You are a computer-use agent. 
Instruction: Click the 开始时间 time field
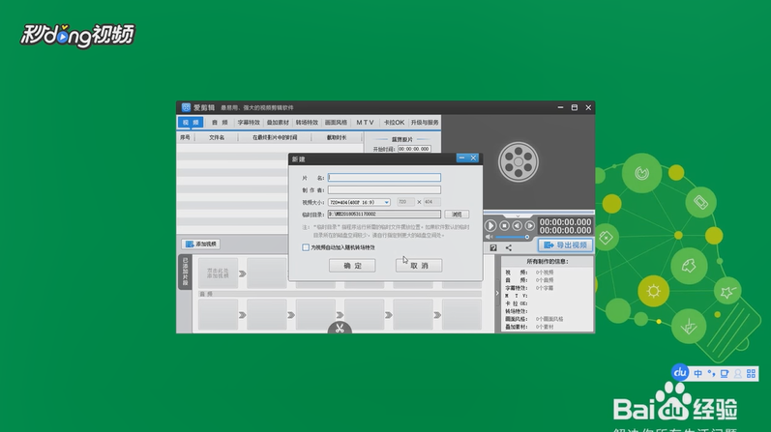pyautogui.click(x=414, y=149)
